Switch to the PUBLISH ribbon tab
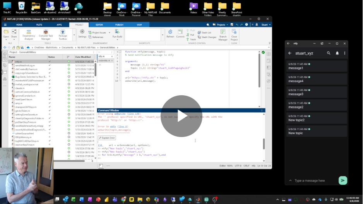 point(119,25)
